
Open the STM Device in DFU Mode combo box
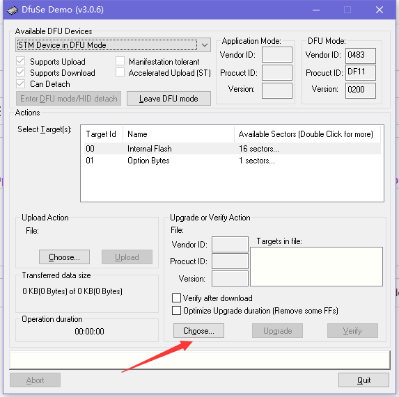pyautogui.click(x=113, y=45)
